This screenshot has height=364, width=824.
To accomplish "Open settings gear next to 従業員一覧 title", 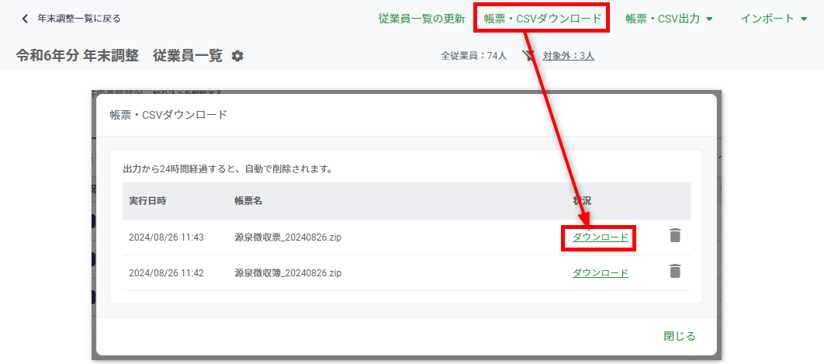I will coord(237,56).
